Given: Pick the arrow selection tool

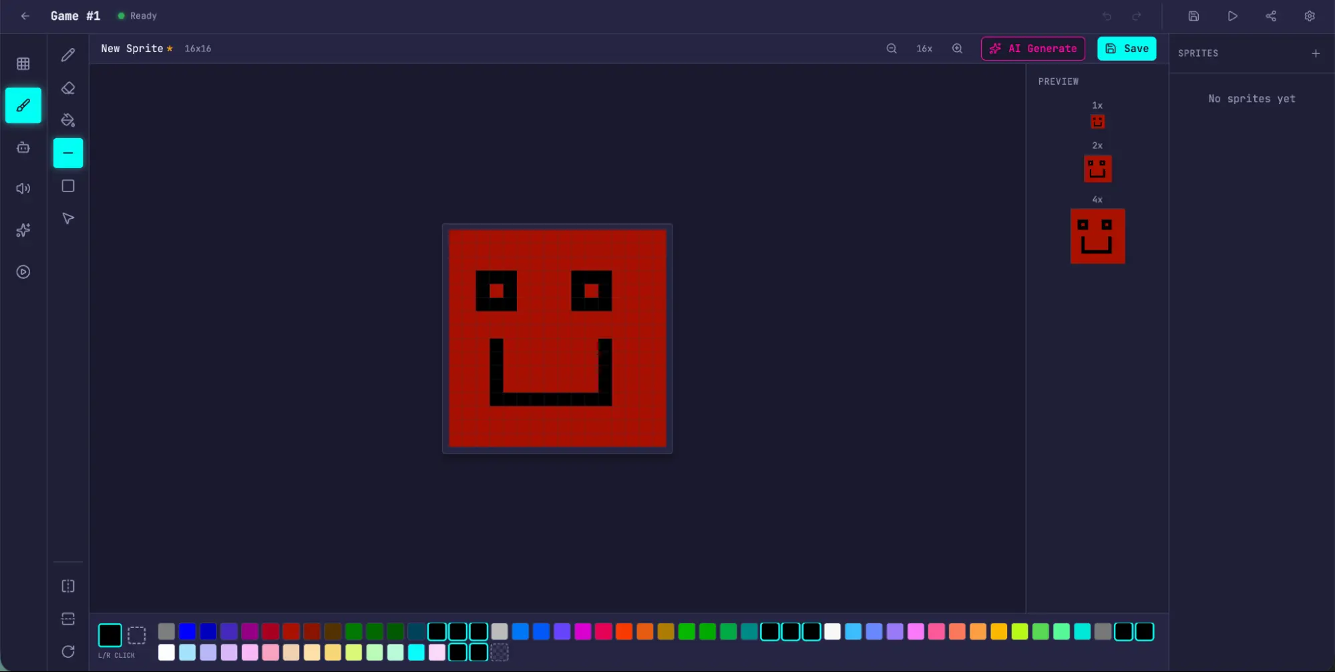Looking at the screenshot, I should coord(68,219).
